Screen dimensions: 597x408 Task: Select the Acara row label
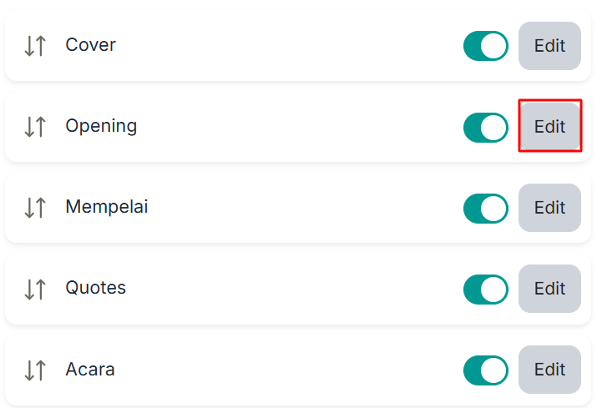[x=90, y=370]
